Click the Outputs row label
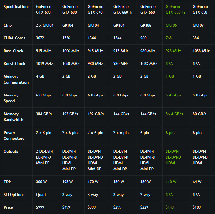Viewport: 215px width, 214px height. 11,151
